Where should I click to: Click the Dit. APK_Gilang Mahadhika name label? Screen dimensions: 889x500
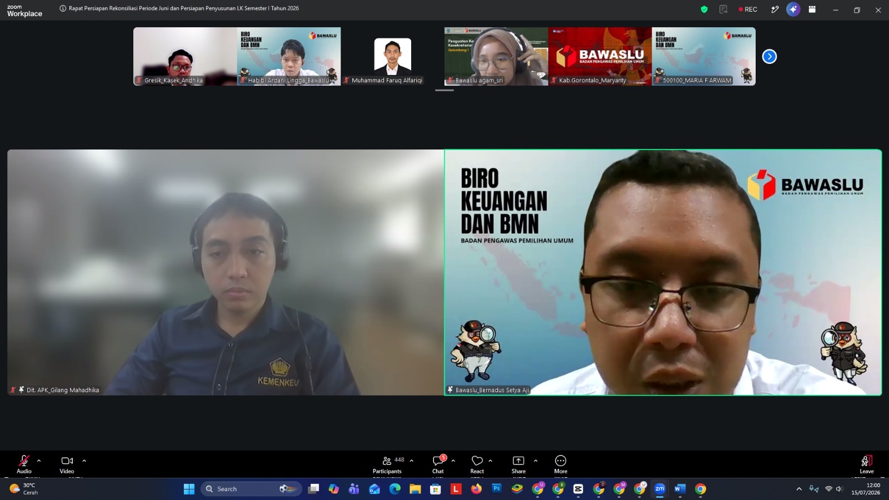[x=63, y=390]
